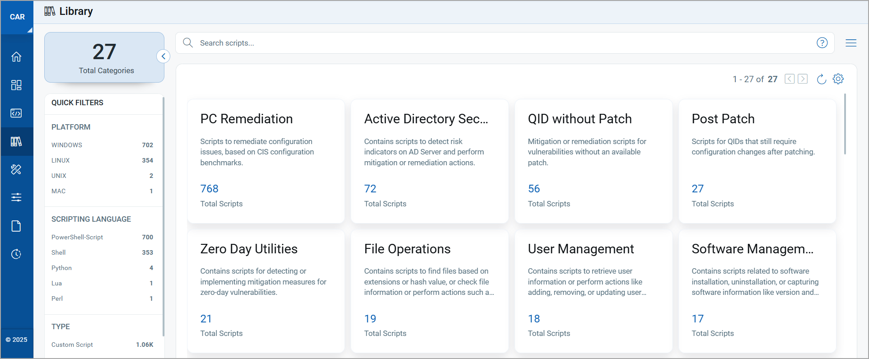Open the Scripts code icon in sidebar
The image size is (869, 359).
pos(16,113)
